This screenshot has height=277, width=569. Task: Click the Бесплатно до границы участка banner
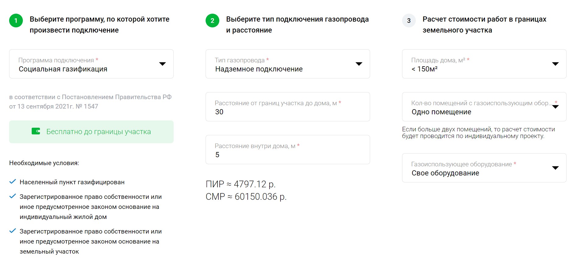point(91,132)
